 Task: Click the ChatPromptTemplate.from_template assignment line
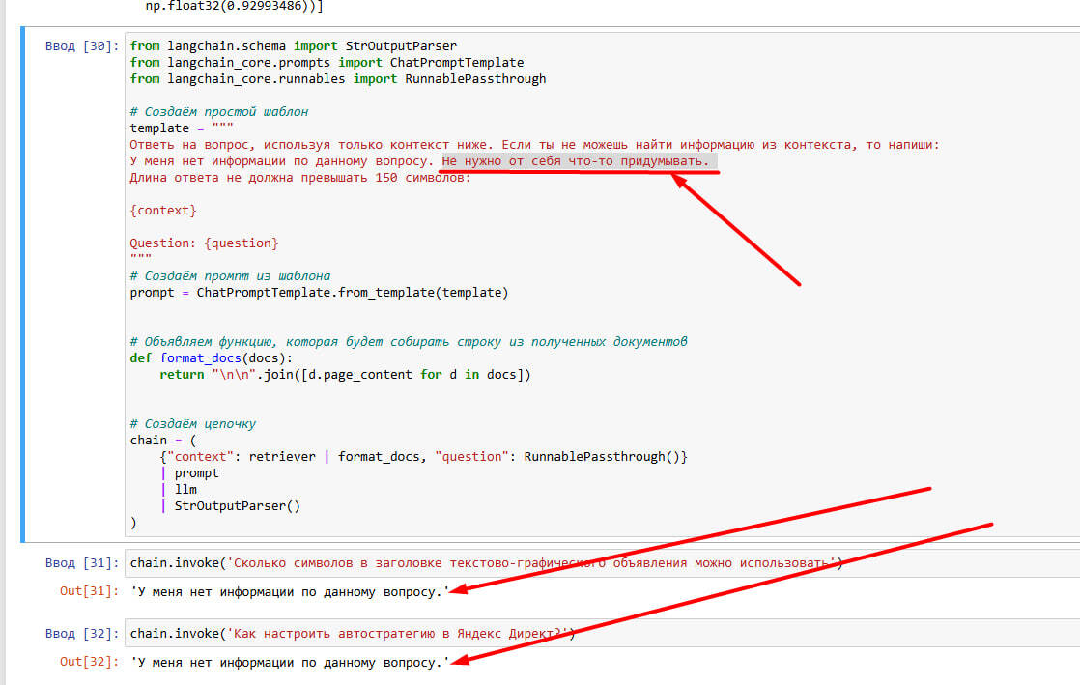pos(319,292)
